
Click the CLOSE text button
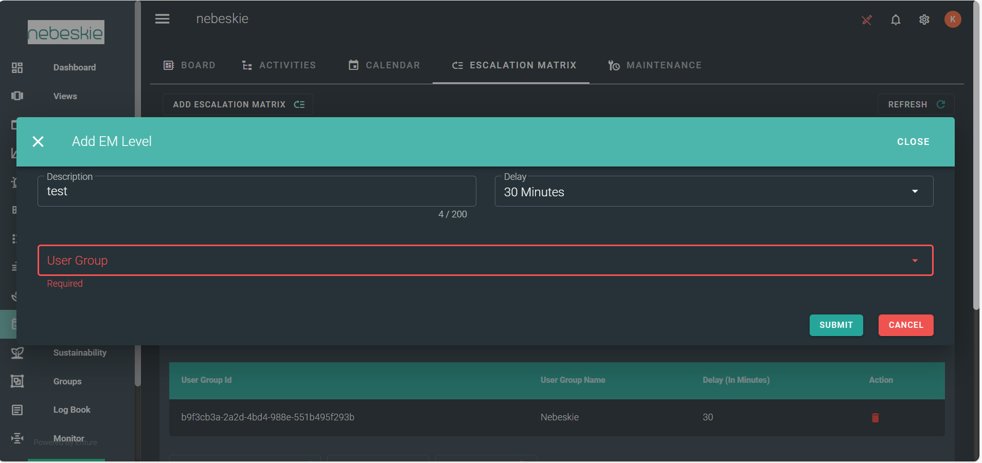[x=913, y=142]
